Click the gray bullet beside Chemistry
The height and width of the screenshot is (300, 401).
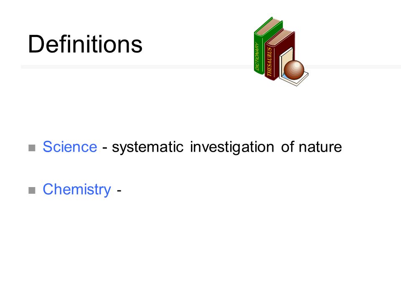point(32,190)
